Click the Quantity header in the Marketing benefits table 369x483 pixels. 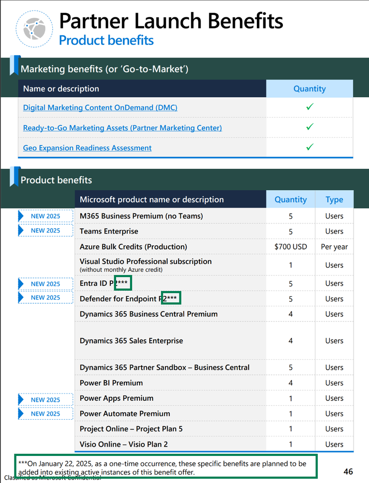tap(310, 88)
